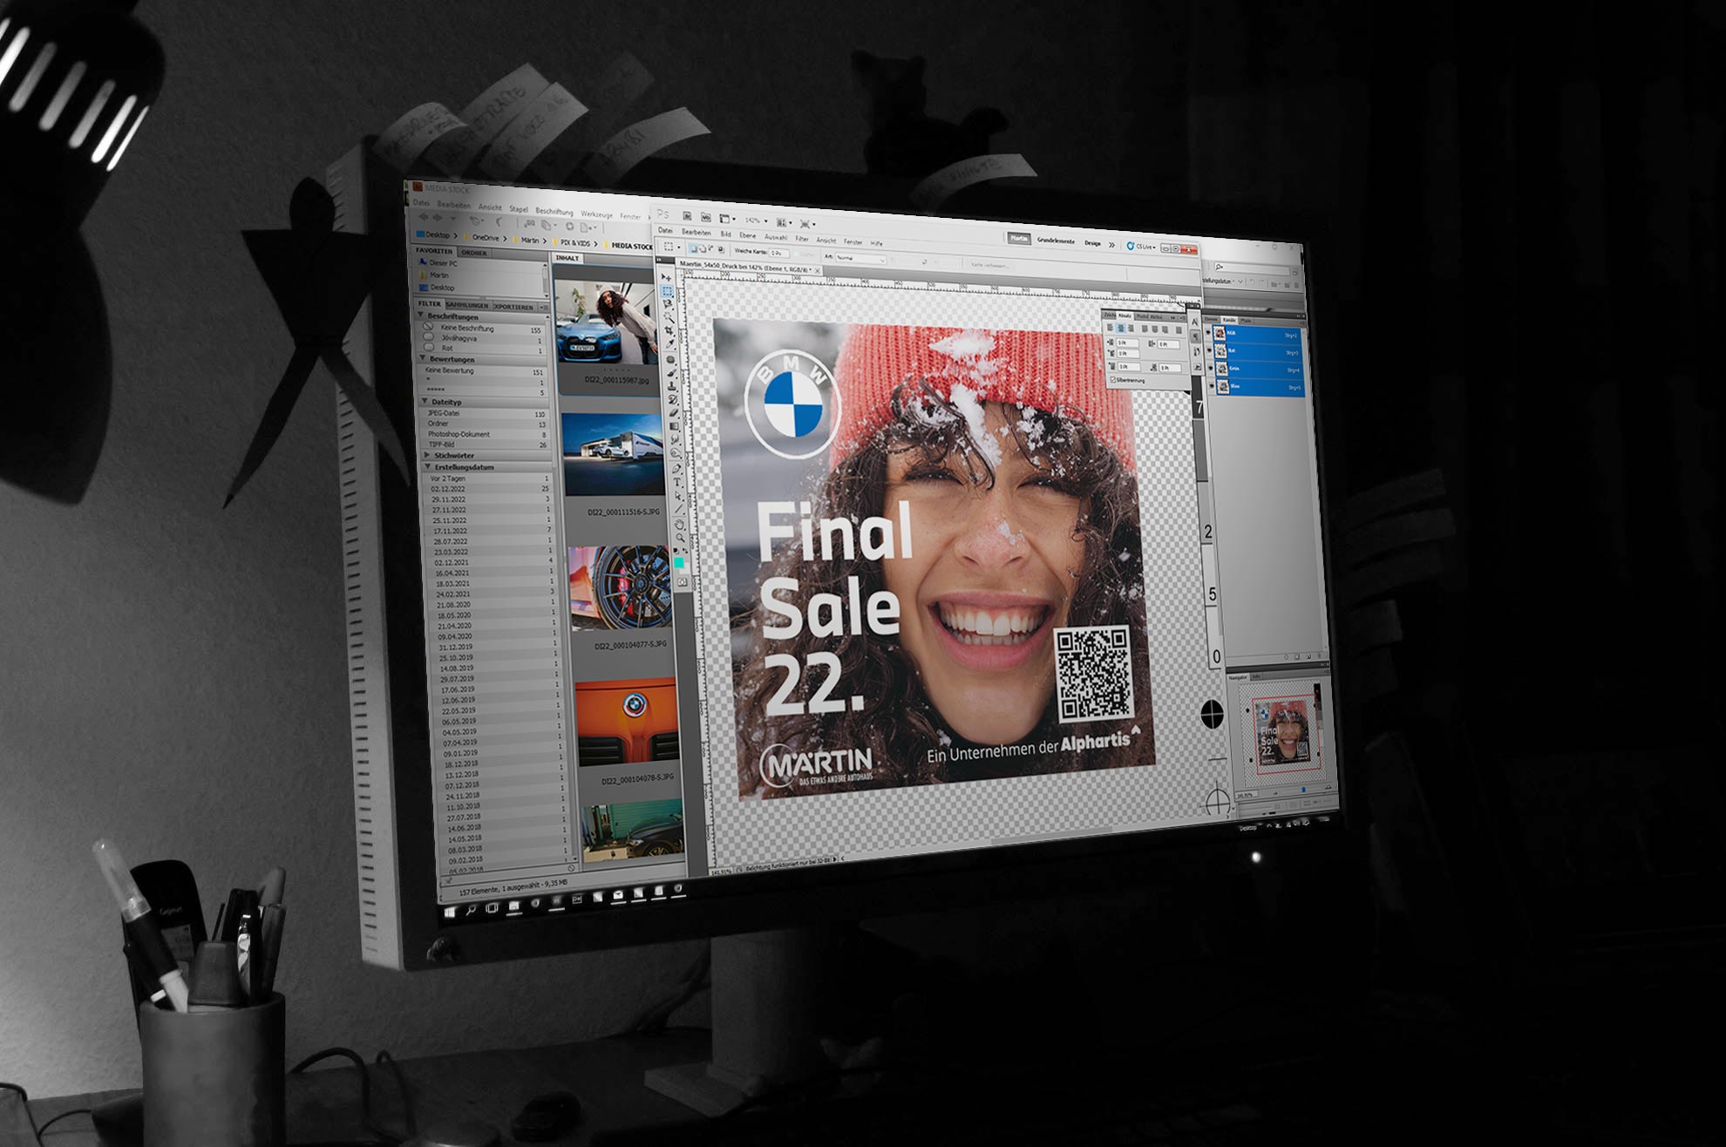This screenshot has width=1726, height=1147.
Task: Open the zoom level dropdown 142%
Action: (x=756, y=221)
